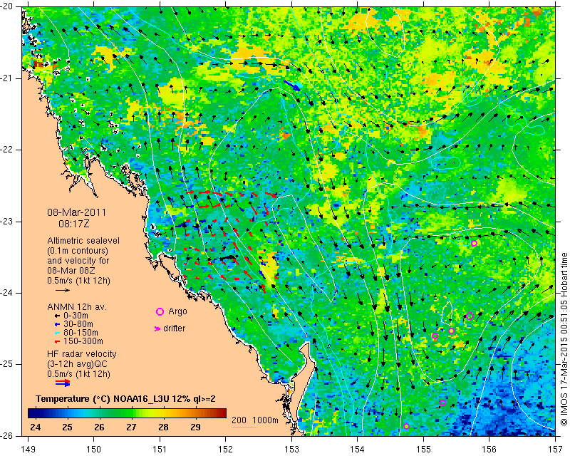Click the '150-300m' depth label
Viewport: 570px width, 456px height.
(83, 341)
